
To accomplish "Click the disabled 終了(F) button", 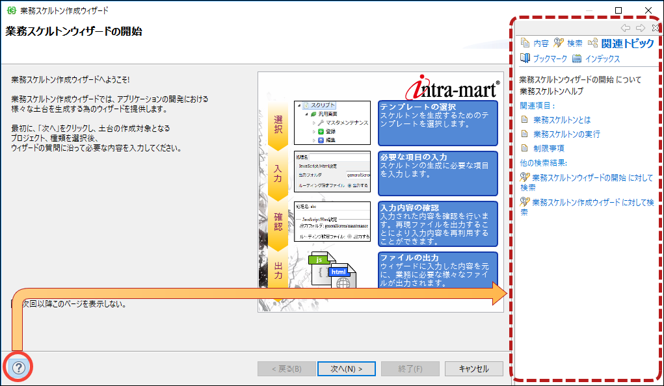I will click(410, 368).
